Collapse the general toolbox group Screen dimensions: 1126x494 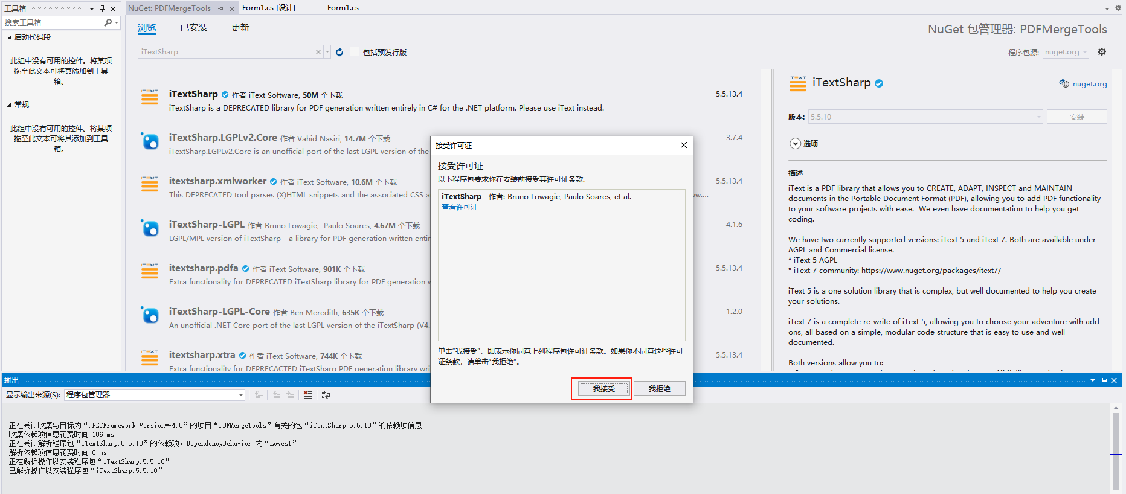point(9,105)
